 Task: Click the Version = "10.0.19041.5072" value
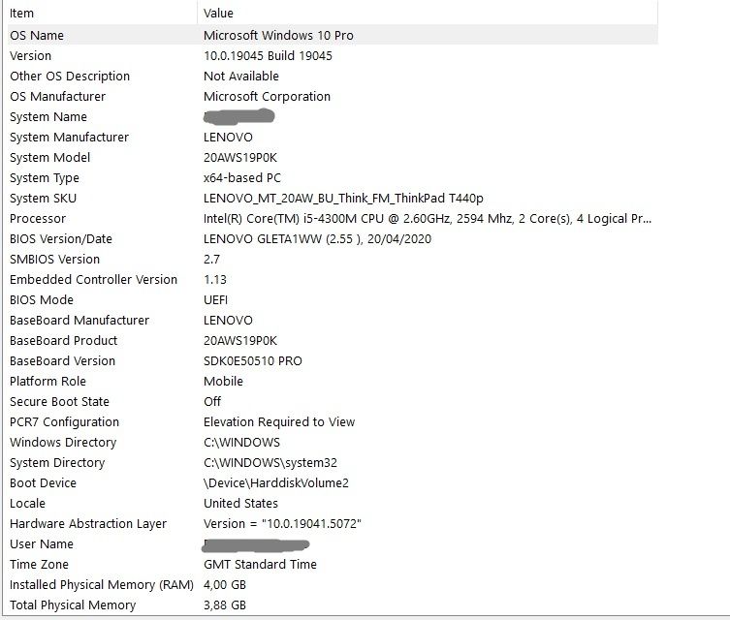tap(282, 524)
